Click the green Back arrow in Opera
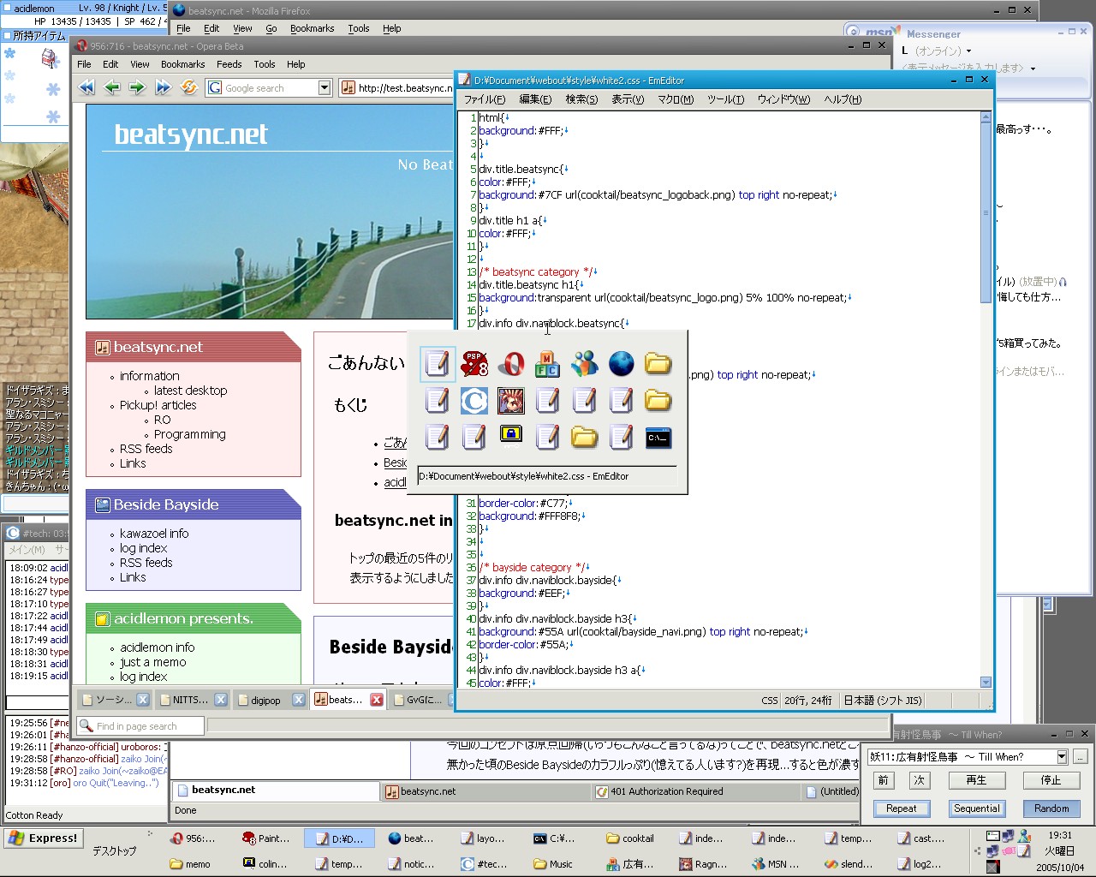This screenshot has width=1096, height=877. (x=112, y=87)
